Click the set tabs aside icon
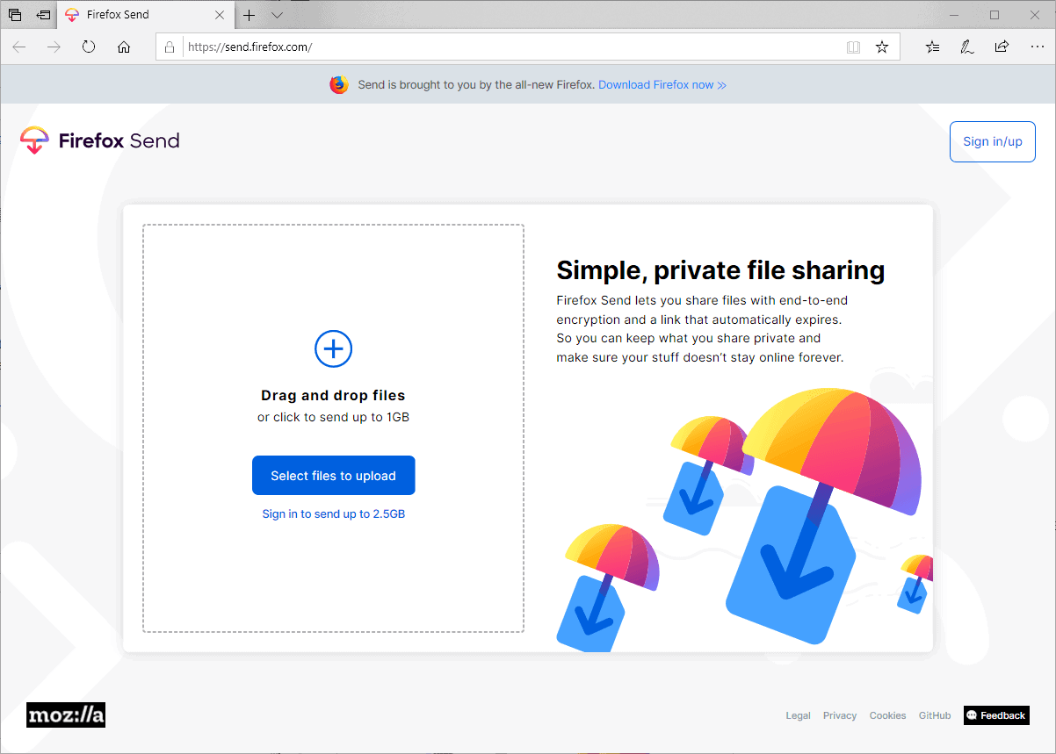This screenshot has height=754, width=1056. [42, 15]
